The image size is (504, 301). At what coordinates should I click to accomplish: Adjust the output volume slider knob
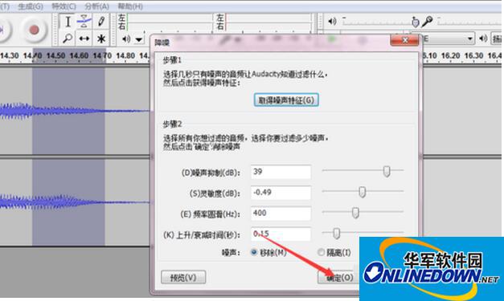click(x=416, y=22)
